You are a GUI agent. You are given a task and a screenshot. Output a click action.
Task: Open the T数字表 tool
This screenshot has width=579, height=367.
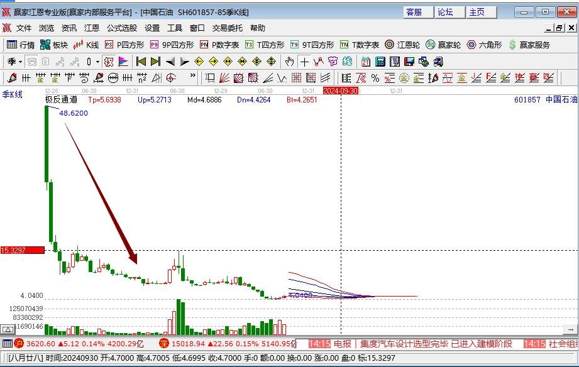(x=360, y=45)
